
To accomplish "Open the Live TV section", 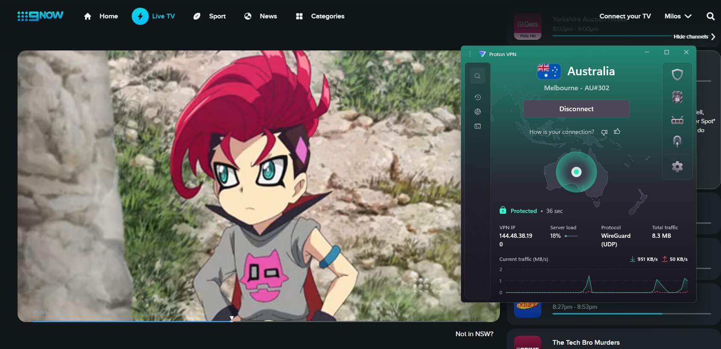I will coord(154,16).
